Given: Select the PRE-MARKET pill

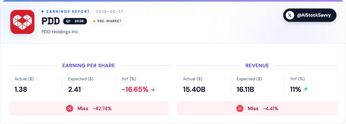Looking at the screenshot, I should point(108,21).
